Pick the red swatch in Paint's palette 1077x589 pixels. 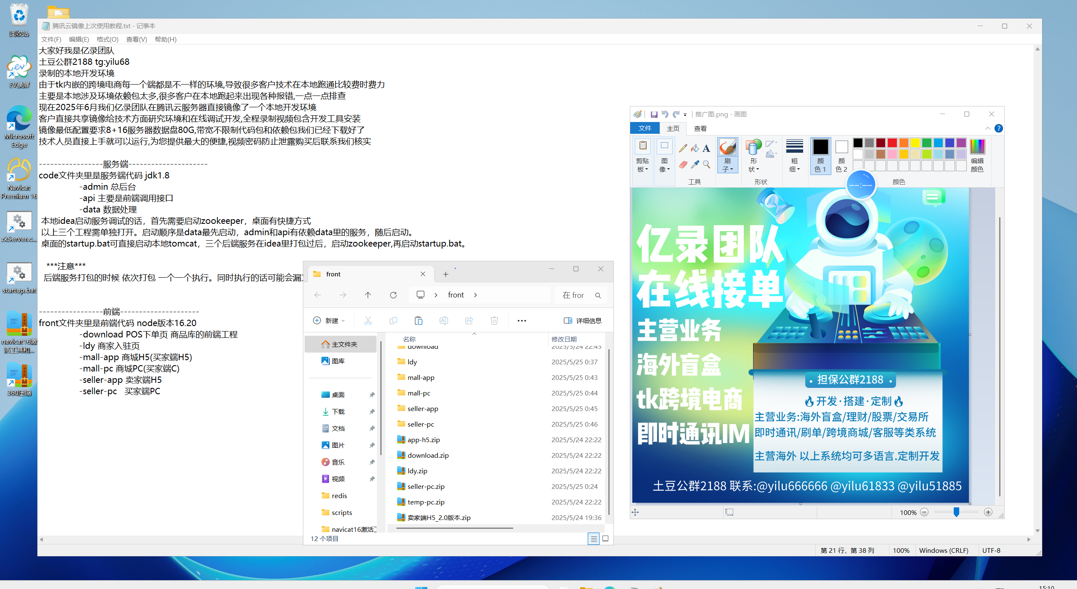click(892, 143)
